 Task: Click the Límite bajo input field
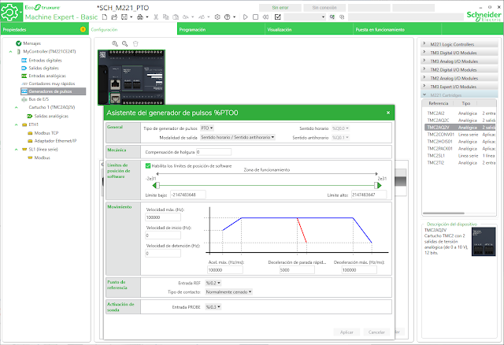coord(188,195)
